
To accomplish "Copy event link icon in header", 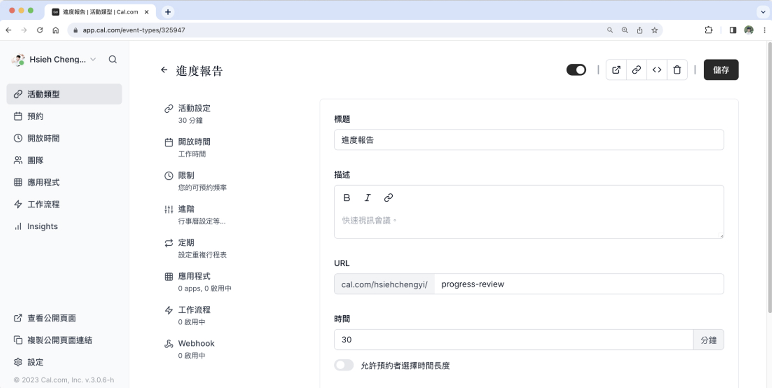I will [x=636, y=70].
